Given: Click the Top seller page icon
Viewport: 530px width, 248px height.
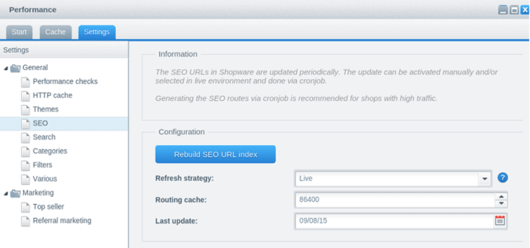Looking at the screenshot, I should (x=25, y=207).
